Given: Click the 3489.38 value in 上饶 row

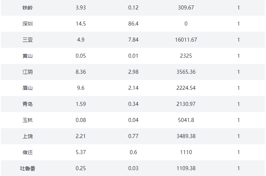Looking at the screenshot, I should (x=186, y=136).
